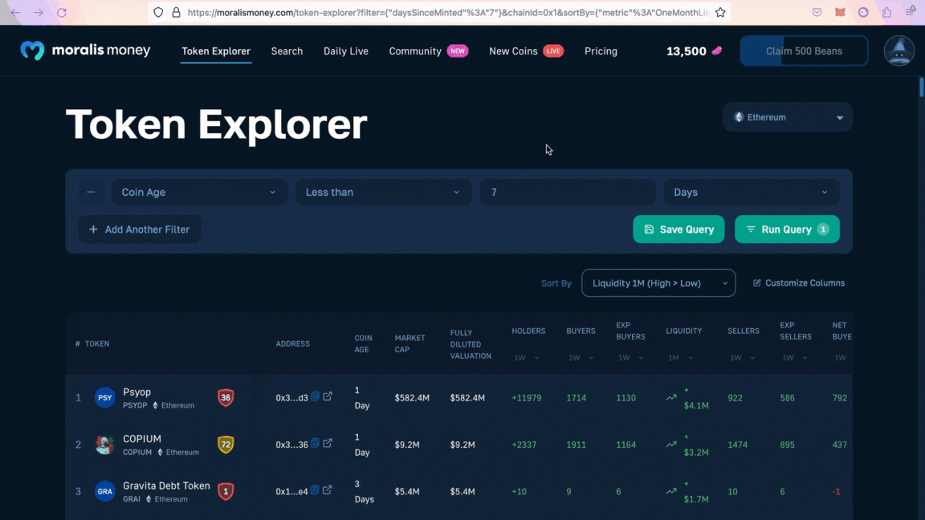Reload the page with the refresh icon
Screen dimensions: 925x520
tap(61, 12)
